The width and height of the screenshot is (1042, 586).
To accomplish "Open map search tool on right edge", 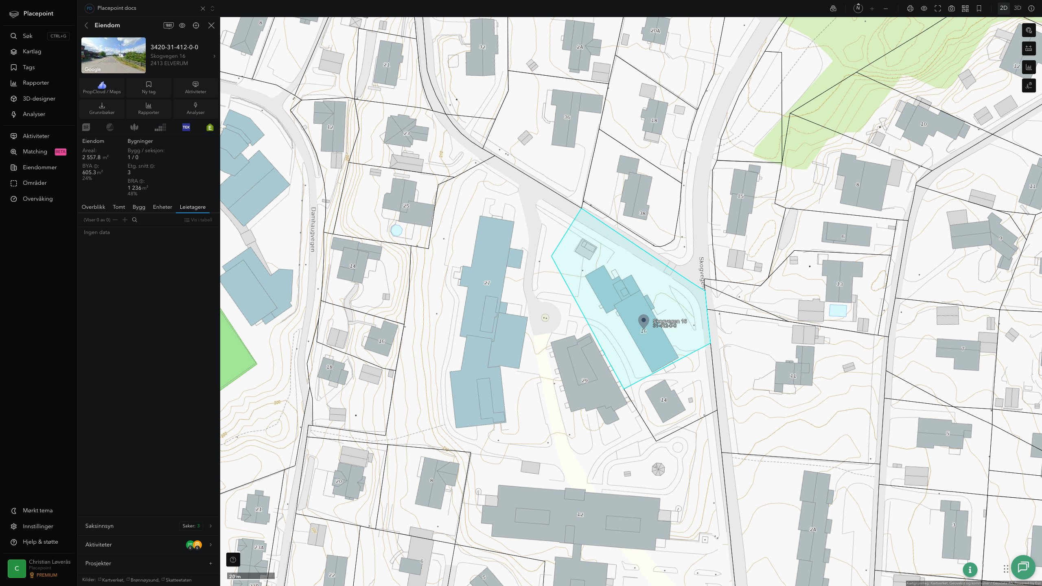I will (x=1029, y=30).
